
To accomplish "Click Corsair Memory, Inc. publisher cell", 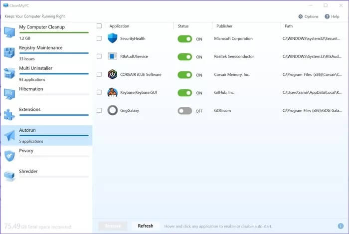I will (232, 74).
